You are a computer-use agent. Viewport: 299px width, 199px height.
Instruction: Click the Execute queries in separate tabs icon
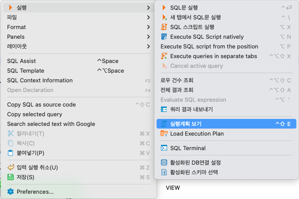pyautogui.click(x=164, y=56)
